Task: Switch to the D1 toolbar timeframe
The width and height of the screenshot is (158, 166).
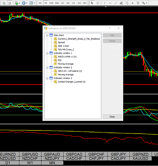Action: pyautogui.click(x=74, y=3)
